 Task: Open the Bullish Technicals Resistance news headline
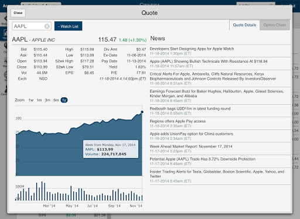(209, 61)
